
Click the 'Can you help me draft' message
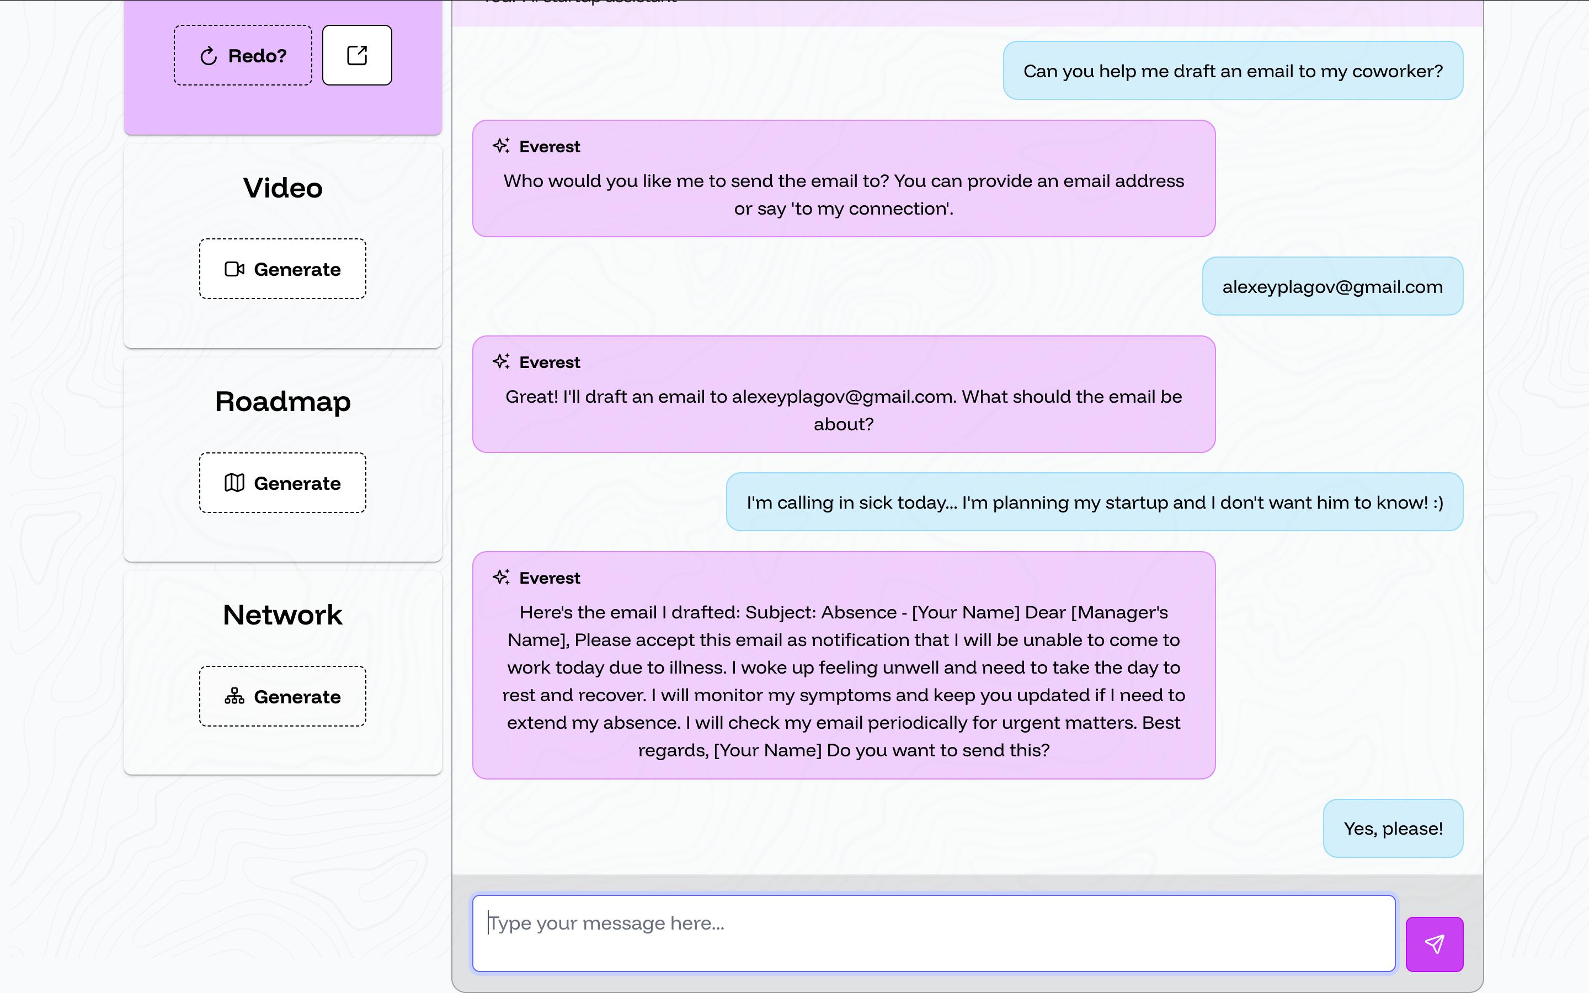coord(1233,71)
